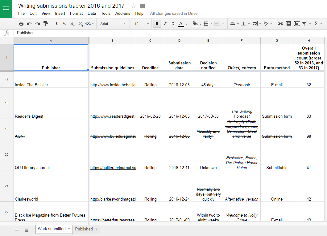Insert a link using the toolbar
Image resolution: width=327 pixels, height=236 pixels.
tap(280, 24)
